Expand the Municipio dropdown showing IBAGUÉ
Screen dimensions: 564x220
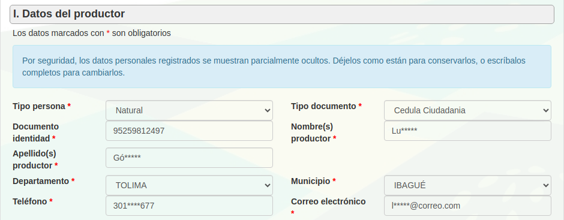point(467,185)
